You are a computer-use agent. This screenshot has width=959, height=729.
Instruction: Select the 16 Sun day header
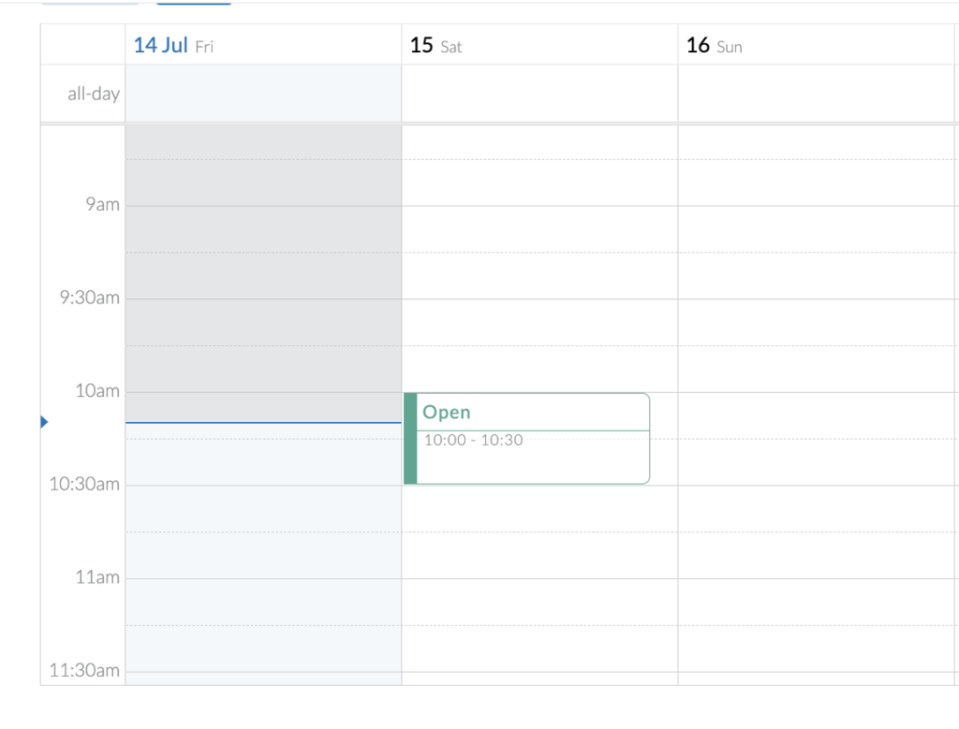tap(714, 45)
